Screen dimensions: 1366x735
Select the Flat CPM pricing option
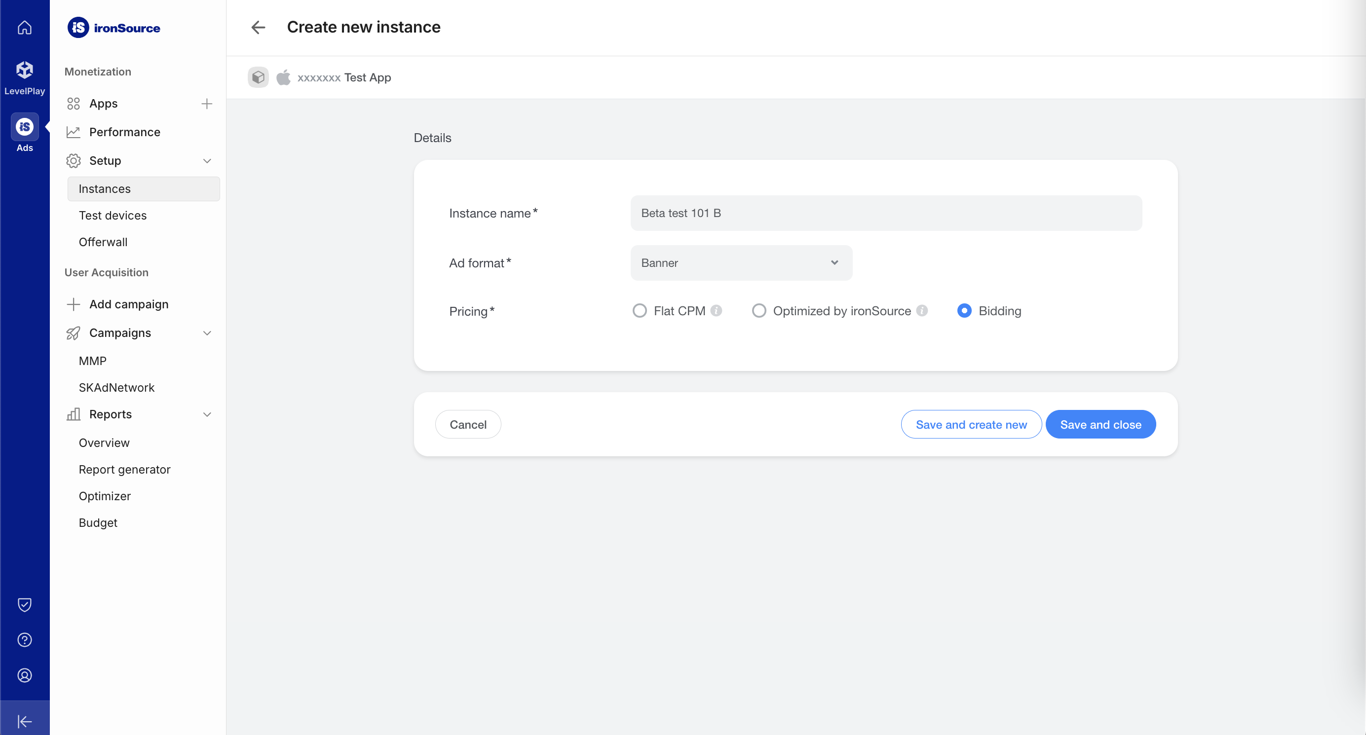640,311
